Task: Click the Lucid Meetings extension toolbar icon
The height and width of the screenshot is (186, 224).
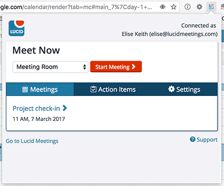Action: [x=211, y=7]
